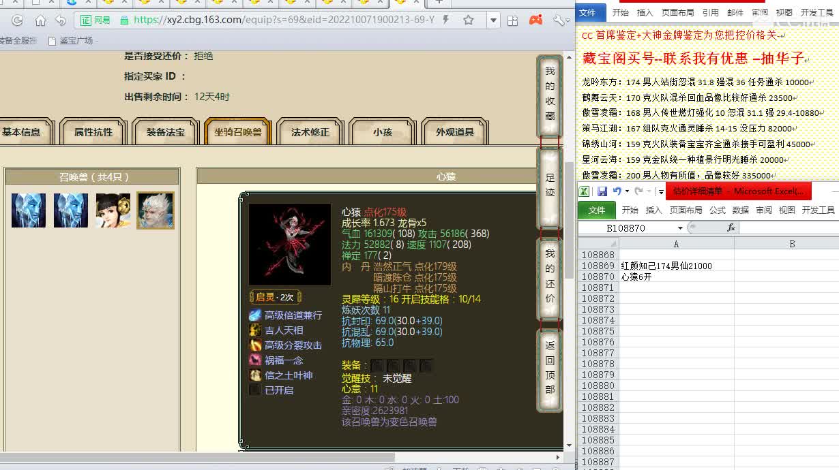The height and width of the screenshot is (470, 839).
Task: Click the 祸福一念 skill icon
Action: click(255, 360)
